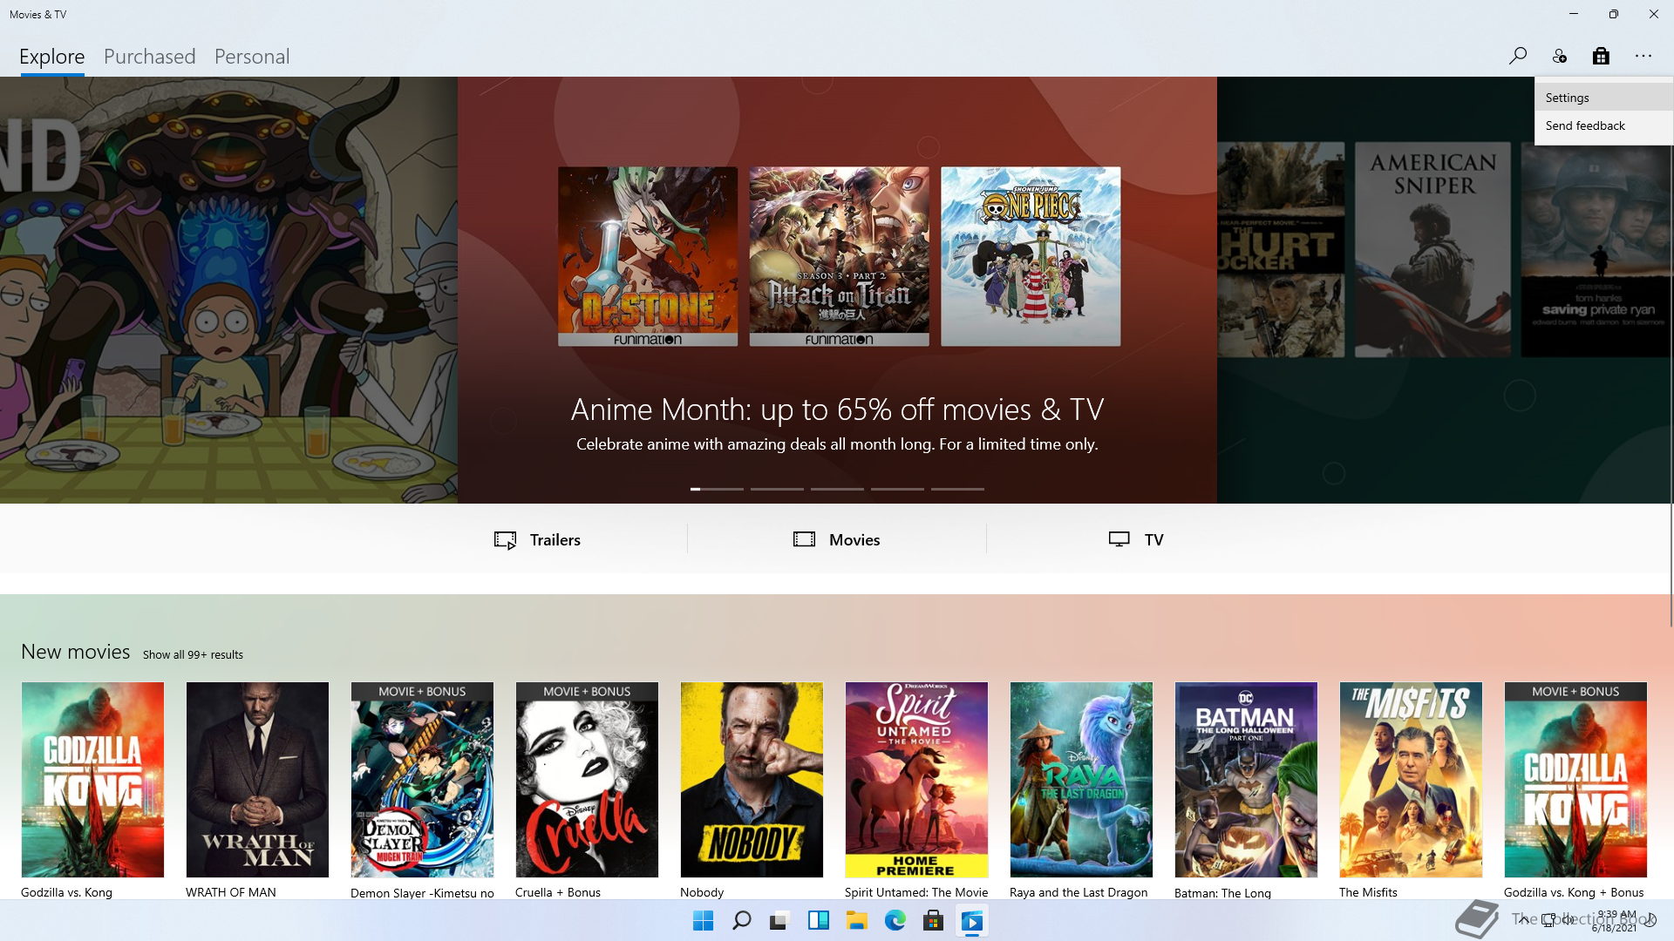Open Dr. Stone poster in banner
The width and height of the screenshot is (1674, 941).
tap(648, 256)
